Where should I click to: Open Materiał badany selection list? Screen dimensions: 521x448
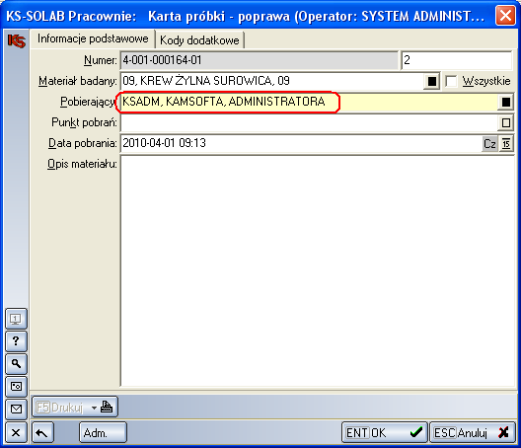click(432, 81)
